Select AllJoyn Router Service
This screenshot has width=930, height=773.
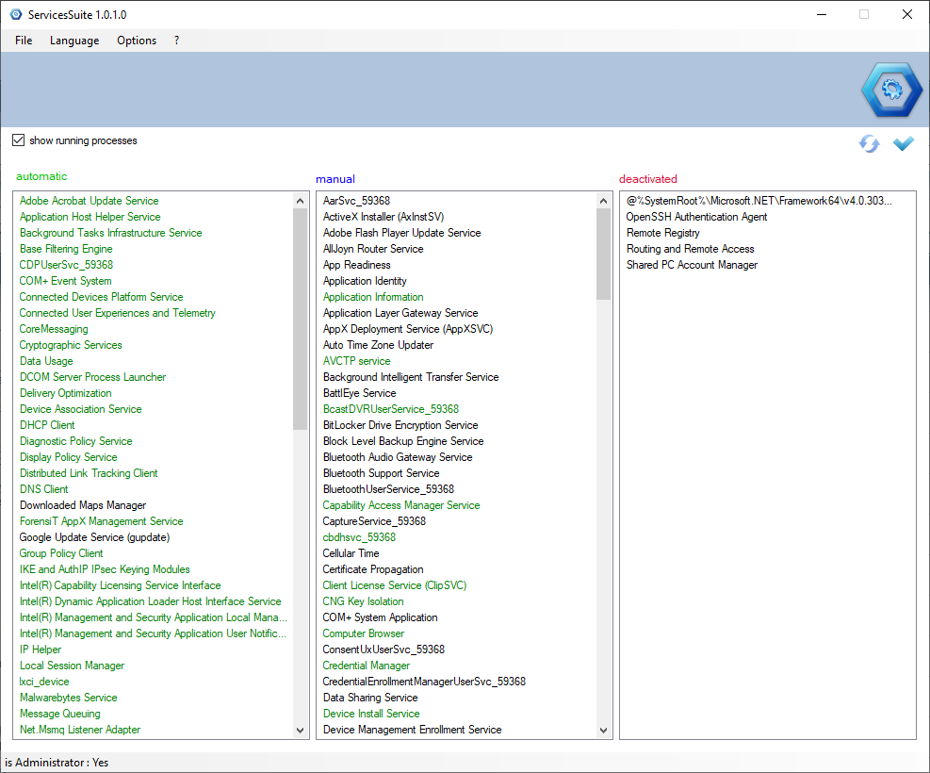(373, 249)
